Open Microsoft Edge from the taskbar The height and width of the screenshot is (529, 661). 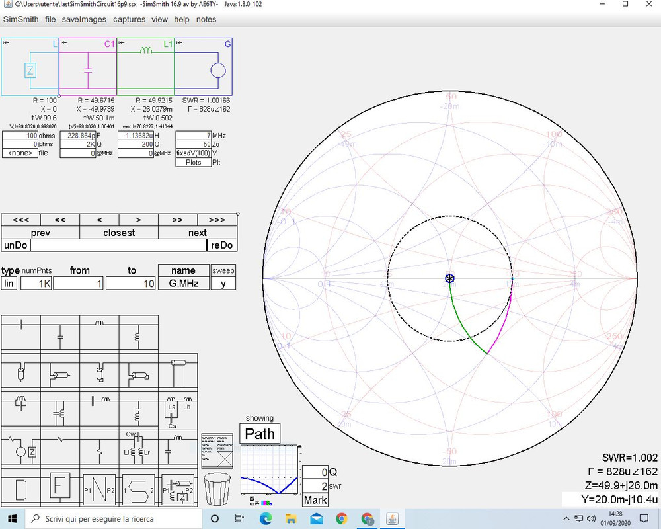point(266,519)
